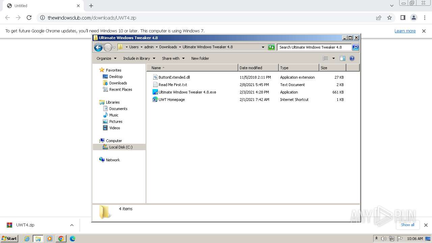Select the Read Me First.txt file
432x243 pixels.
pos(173,85)
